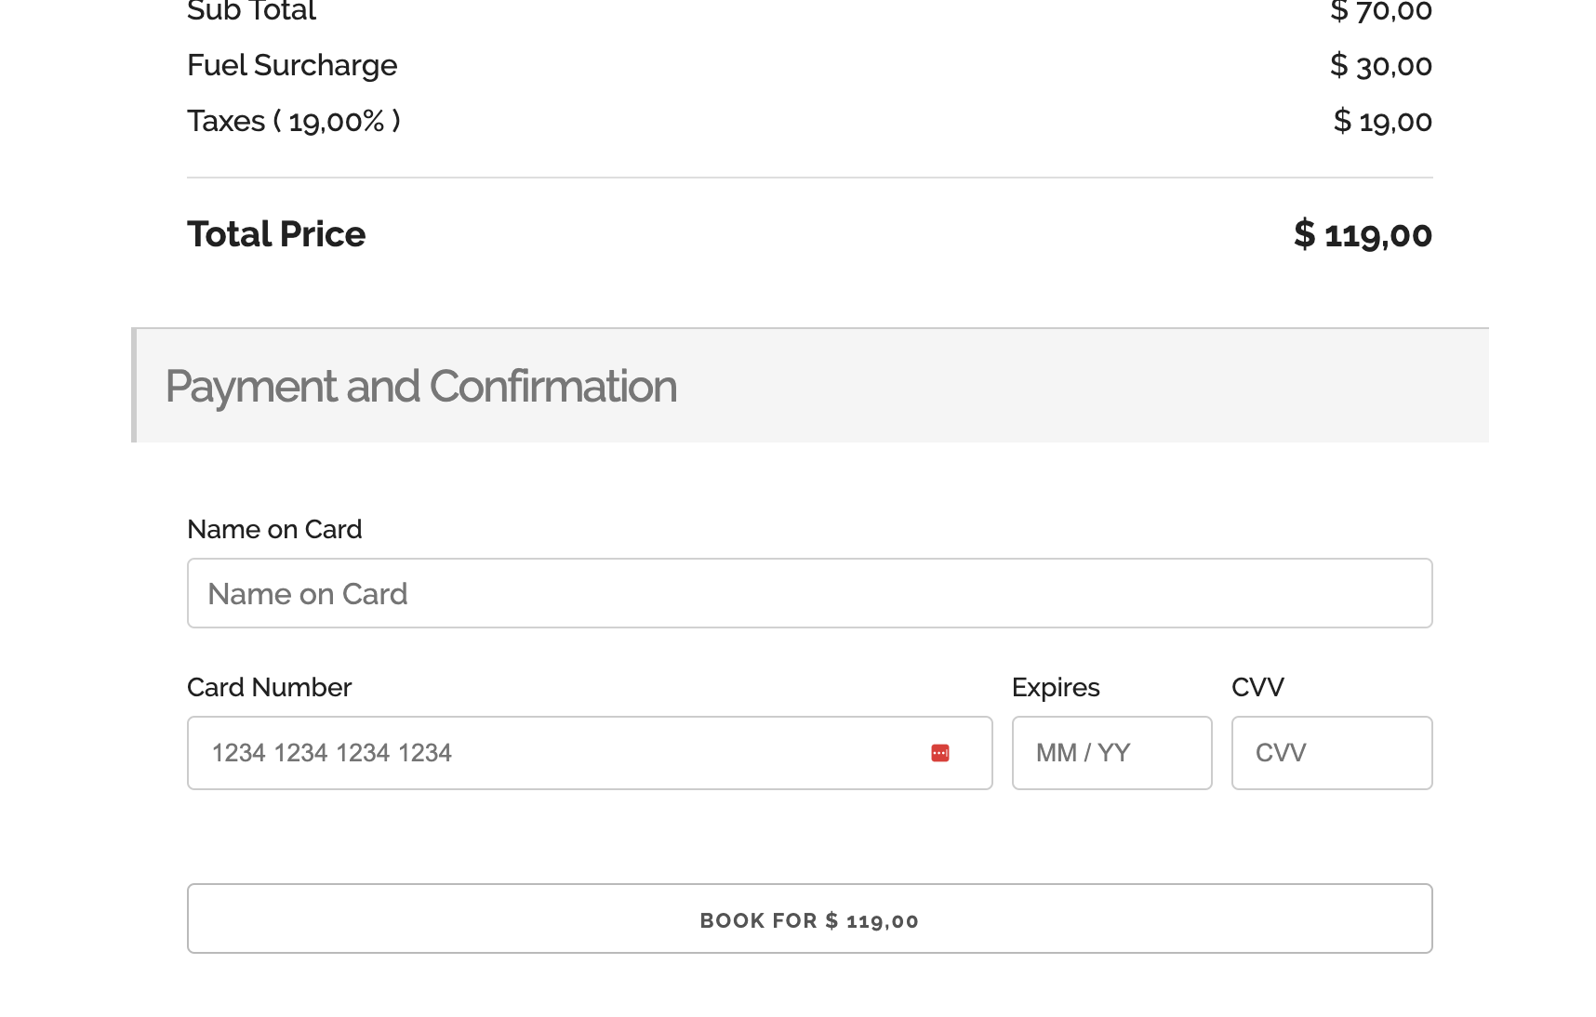Click the Card Number field label
Screen dimensions: 1596x1017
tap(269, 687)
